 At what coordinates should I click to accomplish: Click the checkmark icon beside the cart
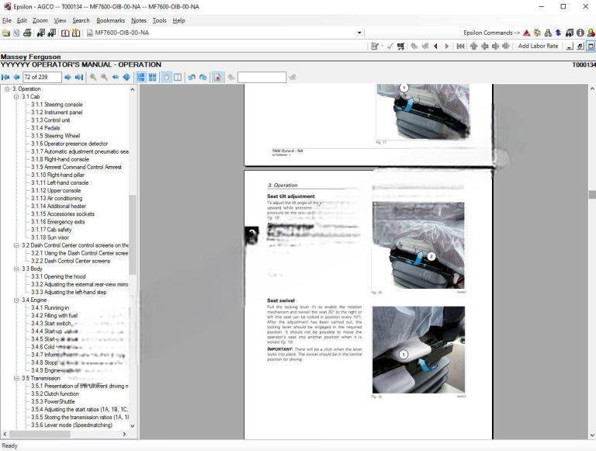(390, 46)
